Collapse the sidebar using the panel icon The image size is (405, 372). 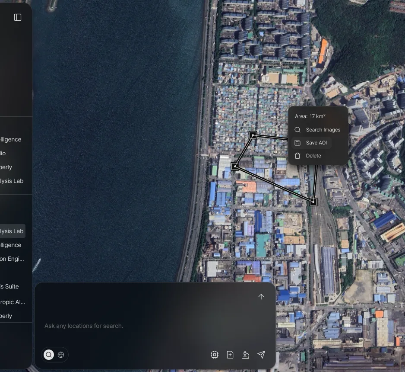coord(18,17)
